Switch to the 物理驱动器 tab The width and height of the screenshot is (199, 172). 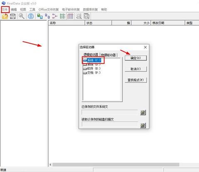[x=108, y=55]
